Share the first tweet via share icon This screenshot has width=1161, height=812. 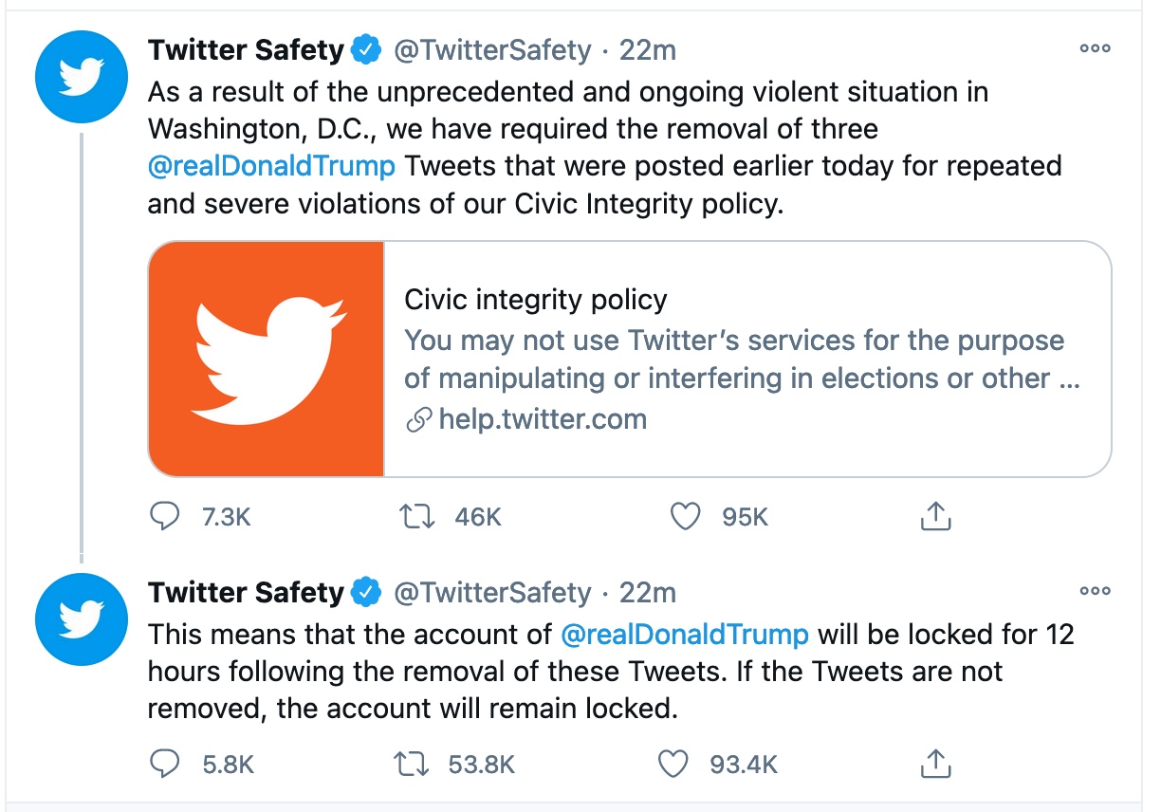[x=935, y=516]
